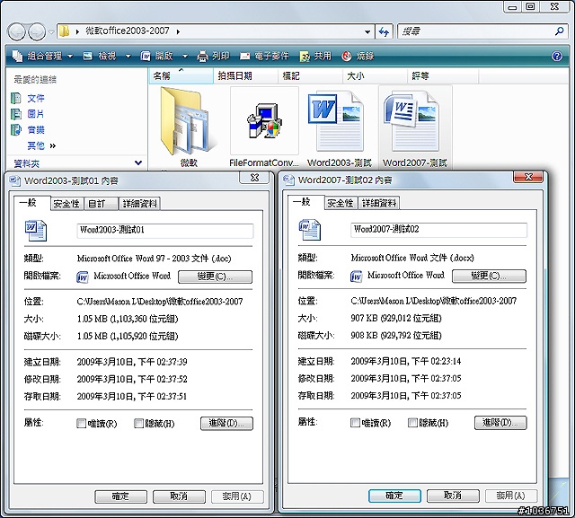Open the 檢視 dropdown arrow
575x518 pixels.
coord(128,56)
